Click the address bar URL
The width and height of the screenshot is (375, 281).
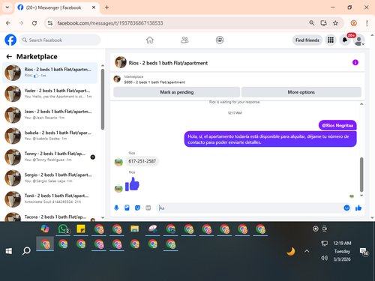tap(110, 23)
